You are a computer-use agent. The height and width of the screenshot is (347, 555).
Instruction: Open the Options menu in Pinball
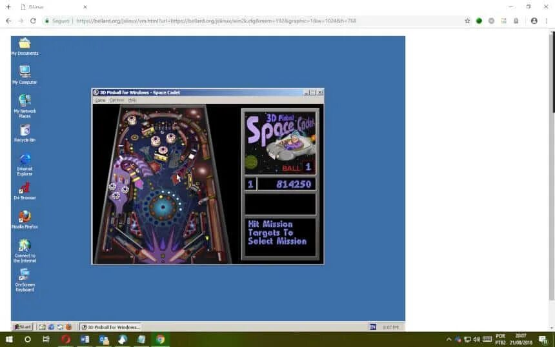[x=116, y=101]
